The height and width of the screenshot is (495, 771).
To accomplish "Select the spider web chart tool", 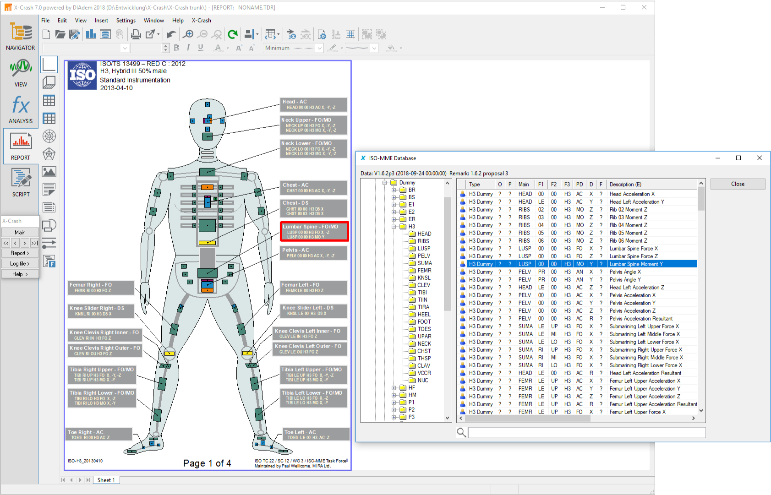I will coord(49,154).
